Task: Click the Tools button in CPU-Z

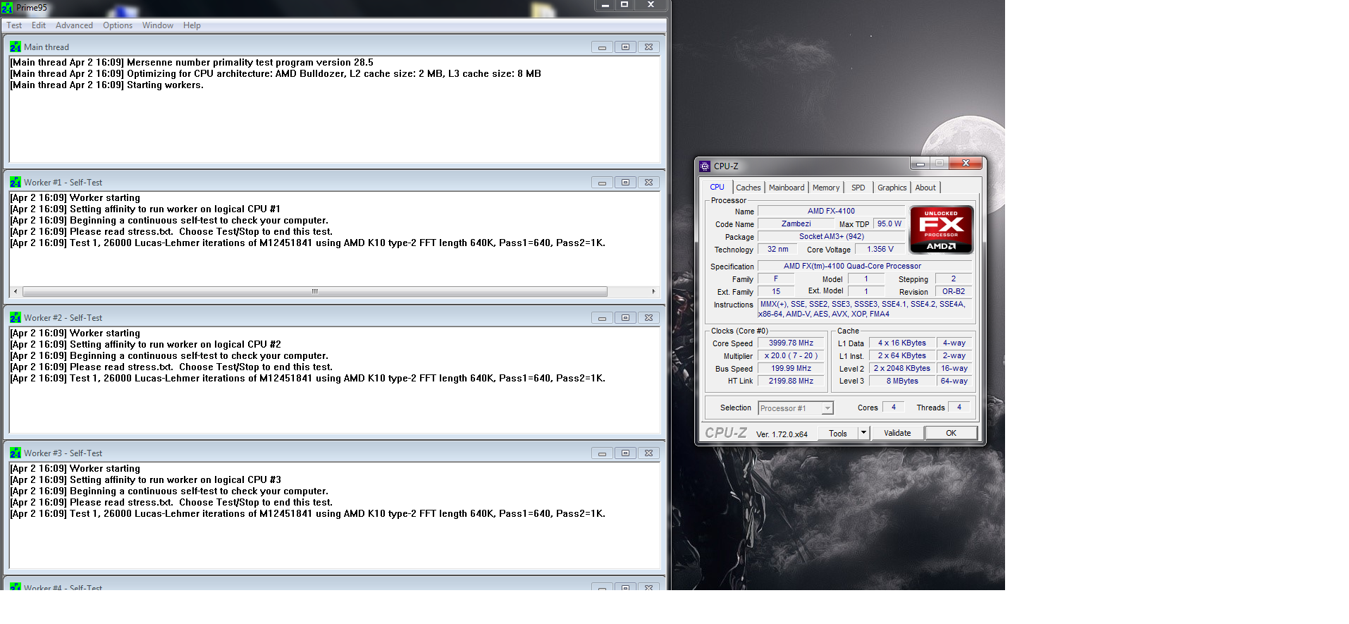Action: [838, 433]
